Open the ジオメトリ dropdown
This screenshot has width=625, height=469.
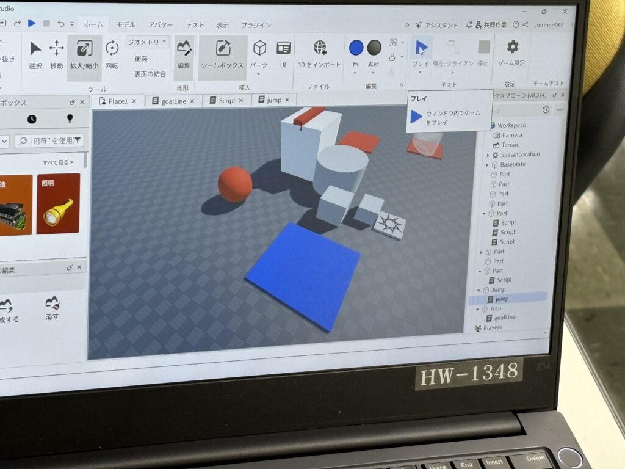click(147, 42)
